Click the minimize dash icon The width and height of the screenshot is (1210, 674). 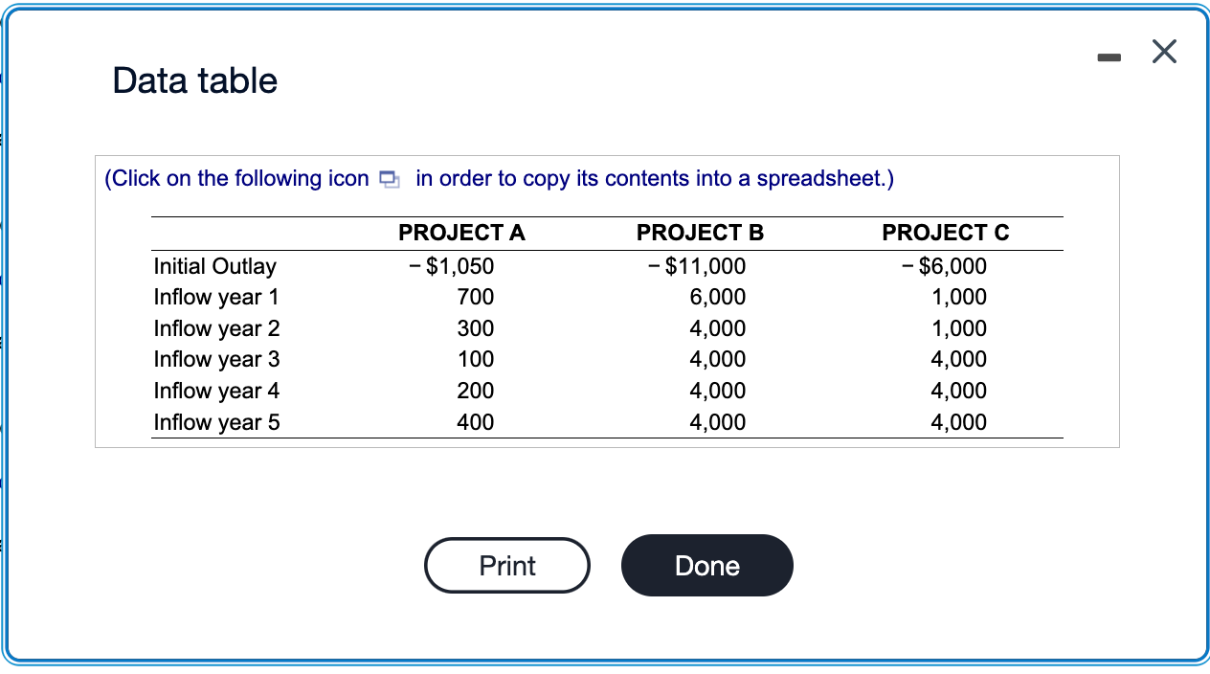coord(1109,56)
